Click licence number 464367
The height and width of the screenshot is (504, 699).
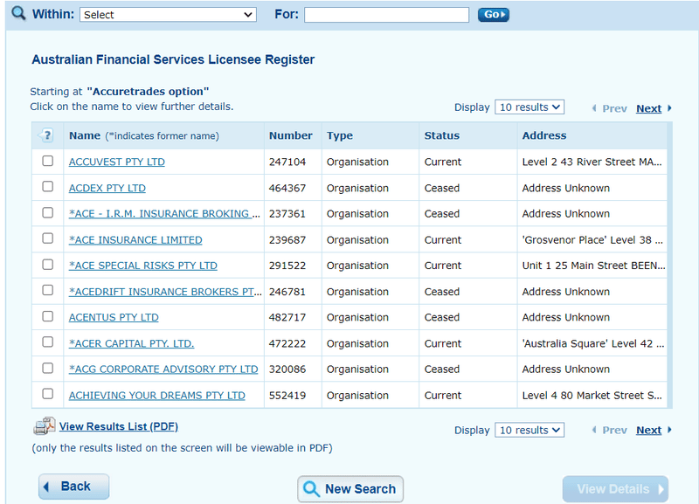(287, 188)
